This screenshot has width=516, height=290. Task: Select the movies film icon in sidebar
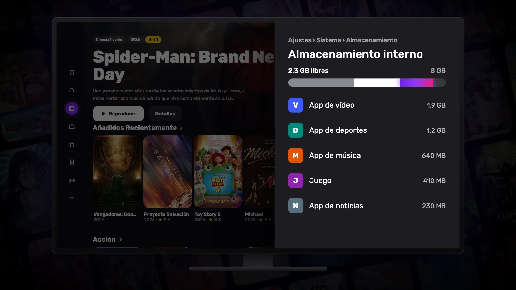point(72,109)
